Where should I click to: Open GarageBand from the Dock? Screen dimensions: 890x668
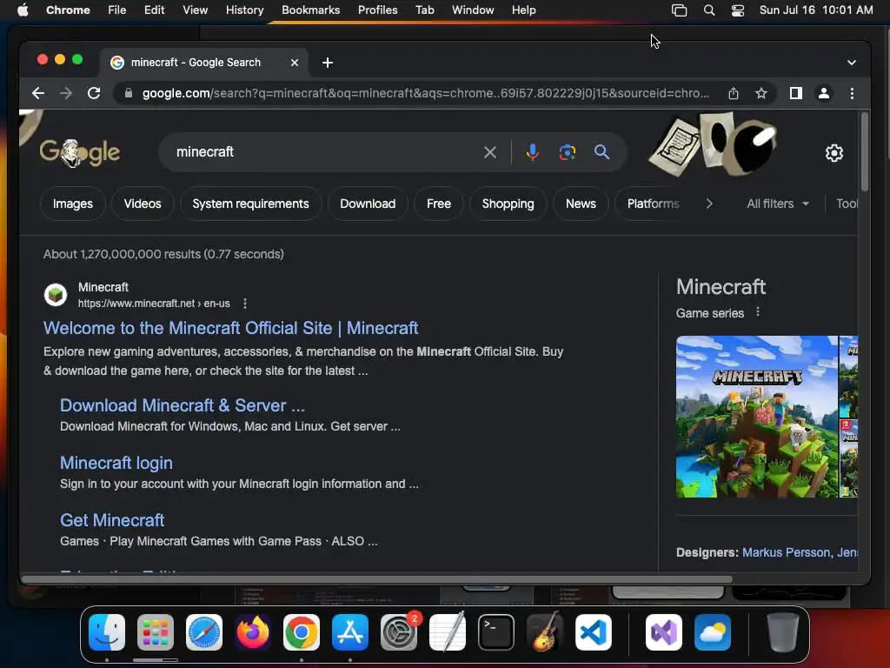click(x=545, y=632)
